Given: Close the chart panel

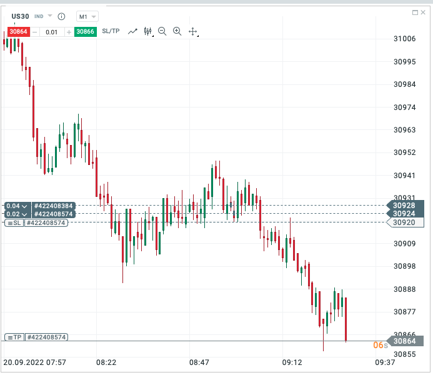Looking at the screenshot, I should pos(423,12).
